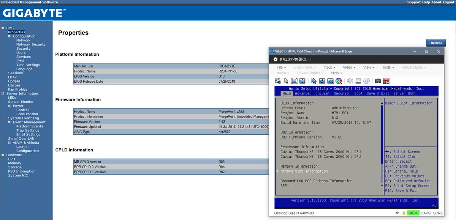The height and width of the screenshot is (220, 456).
Task: Open the Support link in top header
Action: click(414, 2)
